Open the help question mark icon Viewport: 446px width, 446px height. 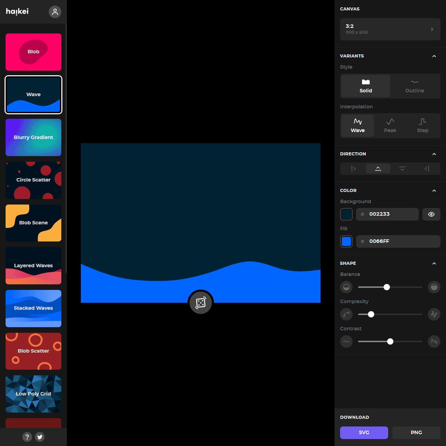(x=27, y=437)
